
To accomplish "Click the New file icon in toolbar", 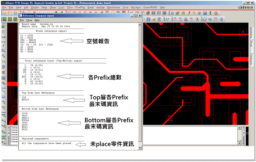I will pyautogui.click(x=5, y=13).
